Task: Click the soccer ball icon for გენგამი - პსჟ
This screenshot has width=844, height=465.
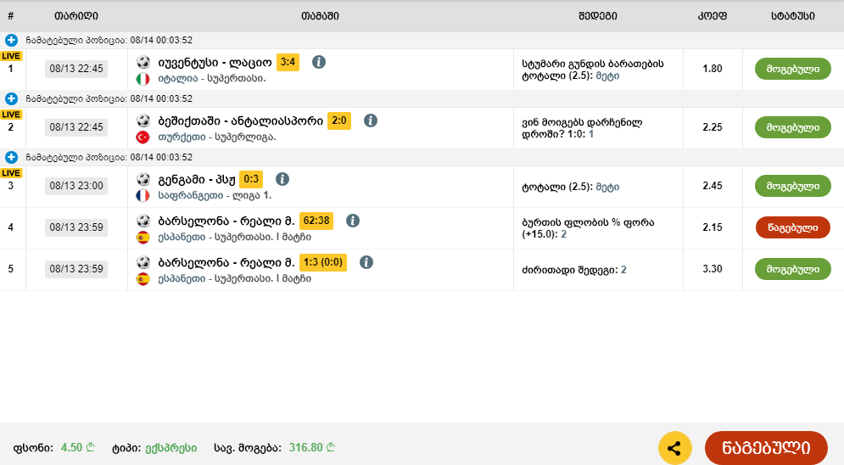Action: click(143, 179)
